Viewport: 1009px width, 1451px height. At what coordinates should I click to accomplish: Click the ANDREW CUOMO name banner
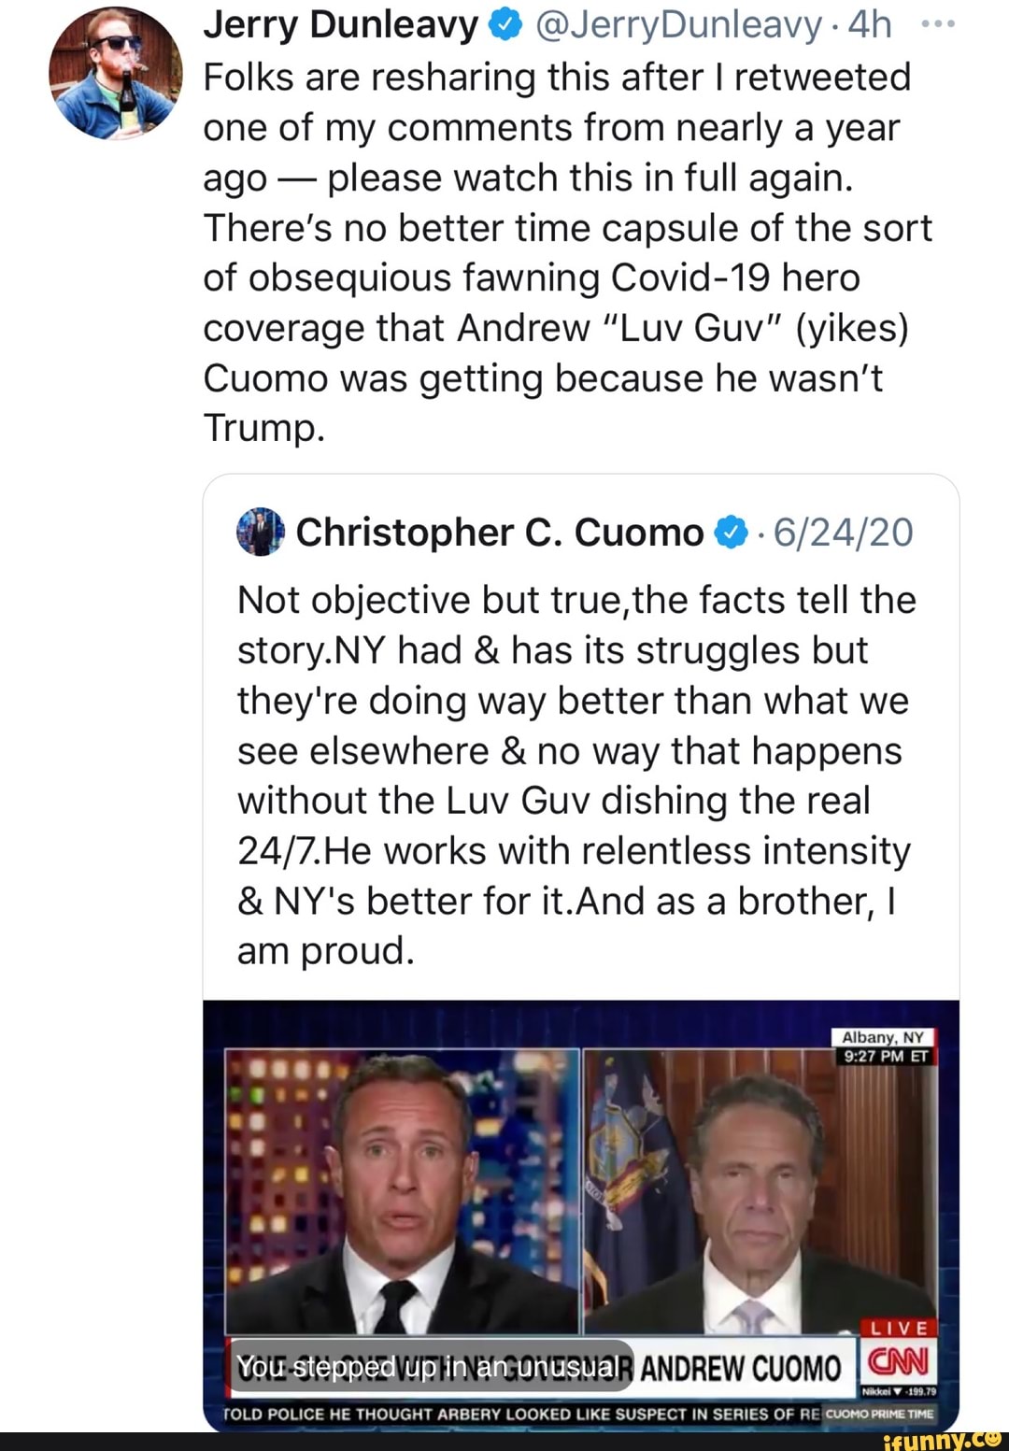(x=741, y=1368)
